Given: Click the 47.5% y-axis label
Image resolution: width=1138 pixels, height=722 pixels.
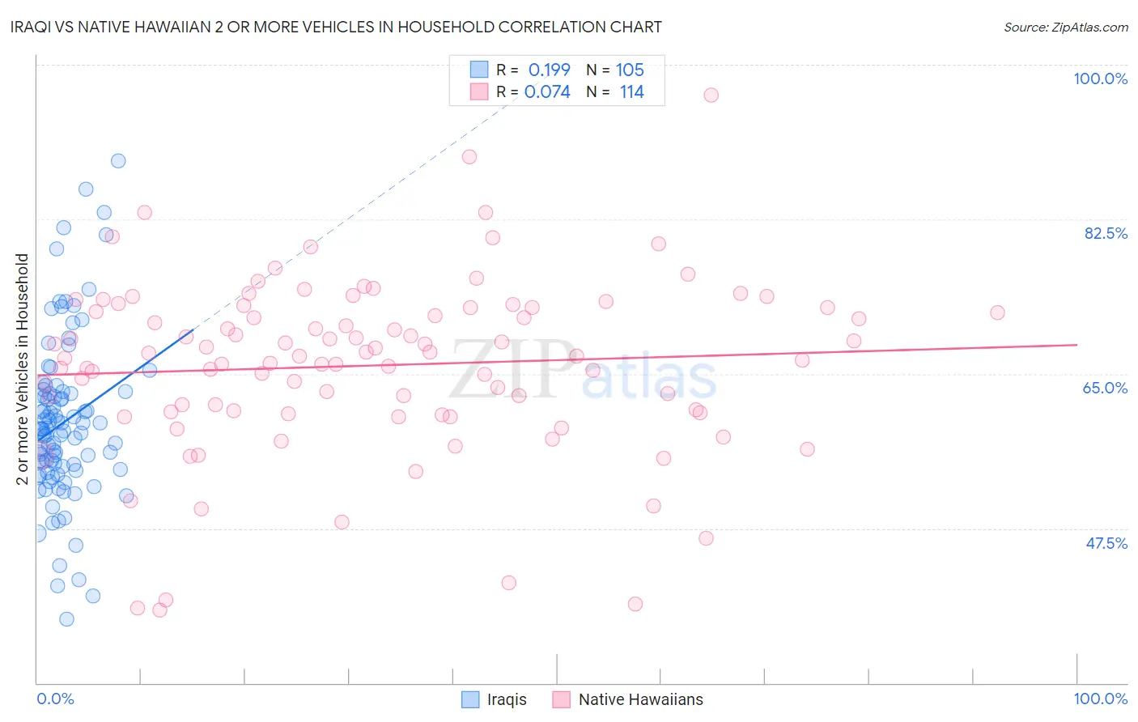Looking at the screenshot, I should [x=1106, y=543].
